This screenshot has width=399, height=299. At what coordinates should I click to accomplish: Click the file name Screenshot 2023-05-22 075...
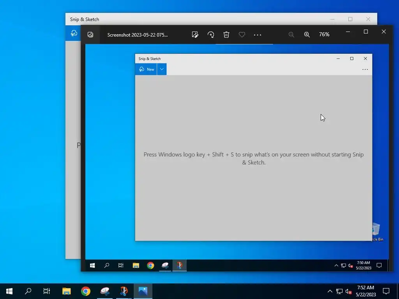[138, 35]
